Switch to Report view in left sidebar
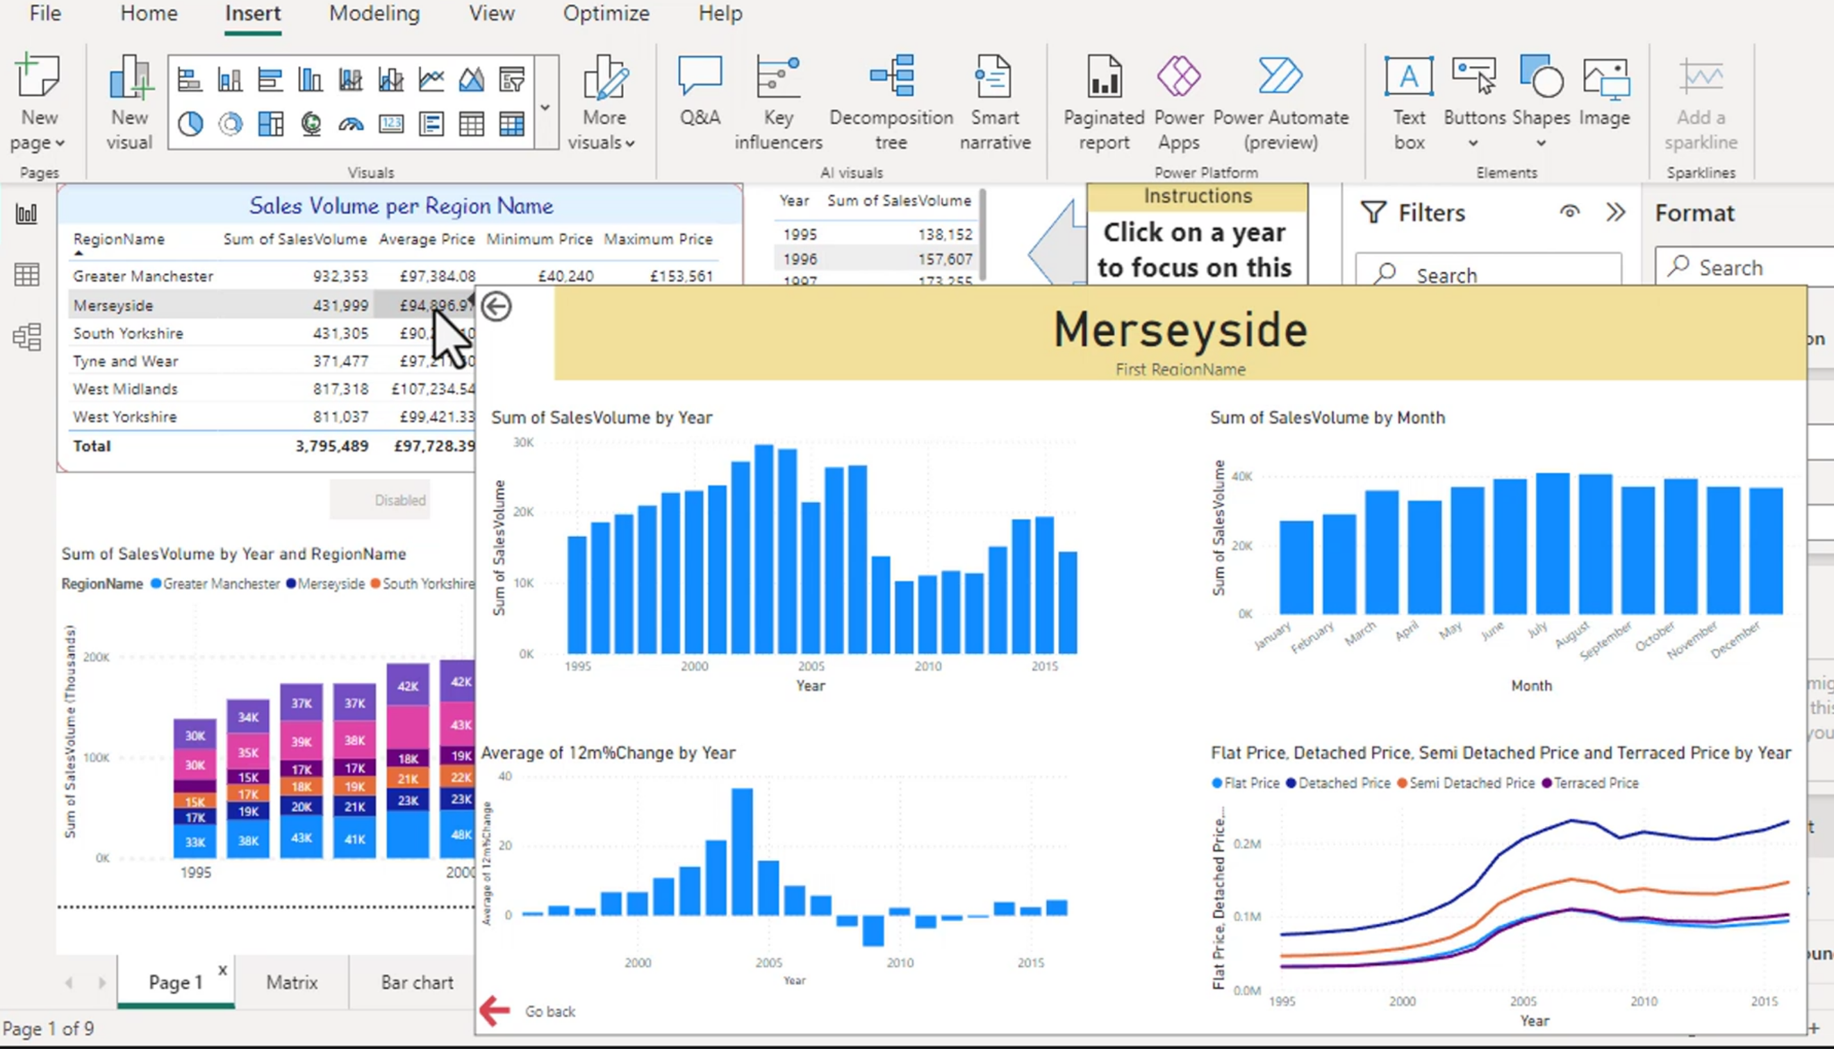Image resolution: width=1834 pixels, height=1049 pixels. (x=26, y=214)
